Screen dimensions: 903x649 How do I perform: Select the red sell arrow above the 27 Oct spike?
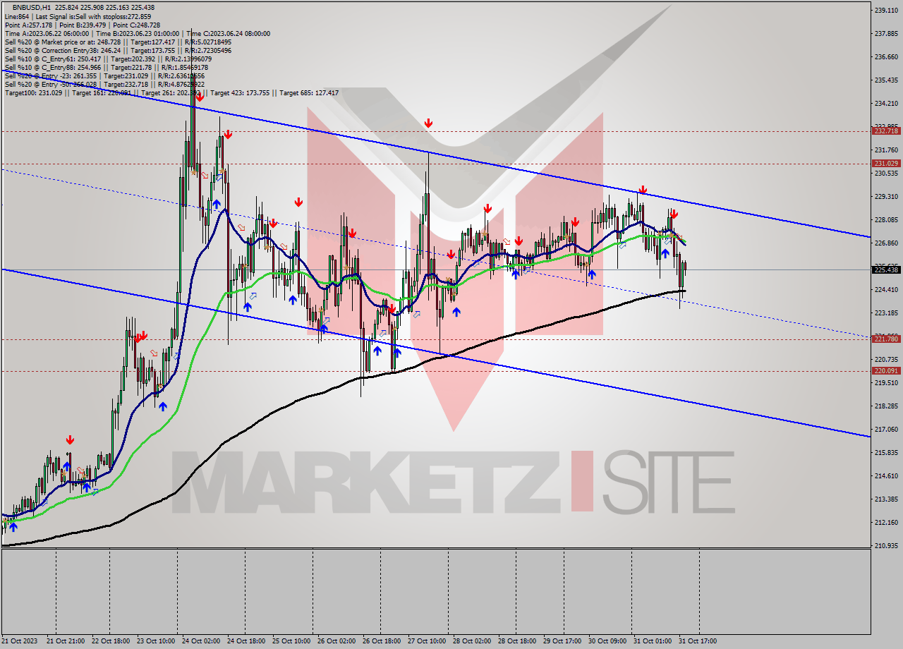(428, 123)
